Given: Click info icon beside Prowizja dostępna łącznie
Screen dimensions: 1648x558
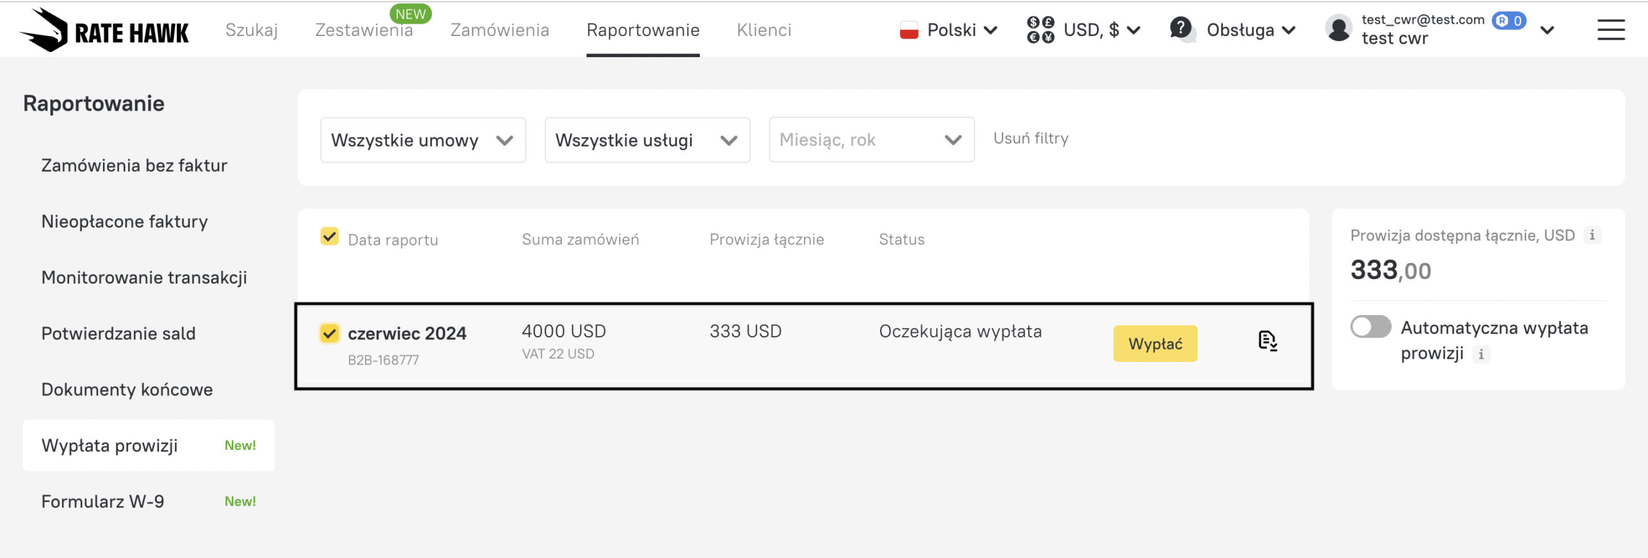Looking at the screenshot, I should pos(1592,235).
